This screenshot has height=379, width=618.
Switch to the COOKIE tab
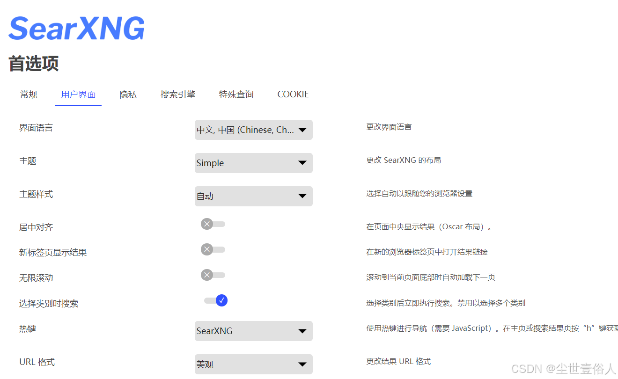click(293, 95)
